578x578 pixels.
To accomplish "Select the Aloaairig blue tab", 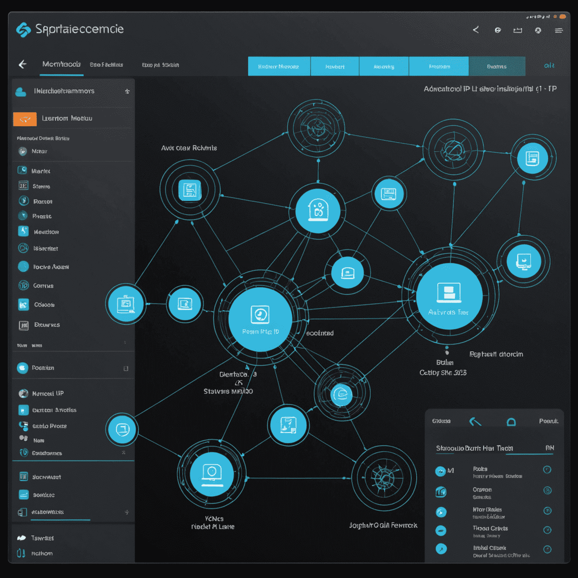I will (384, 66).
